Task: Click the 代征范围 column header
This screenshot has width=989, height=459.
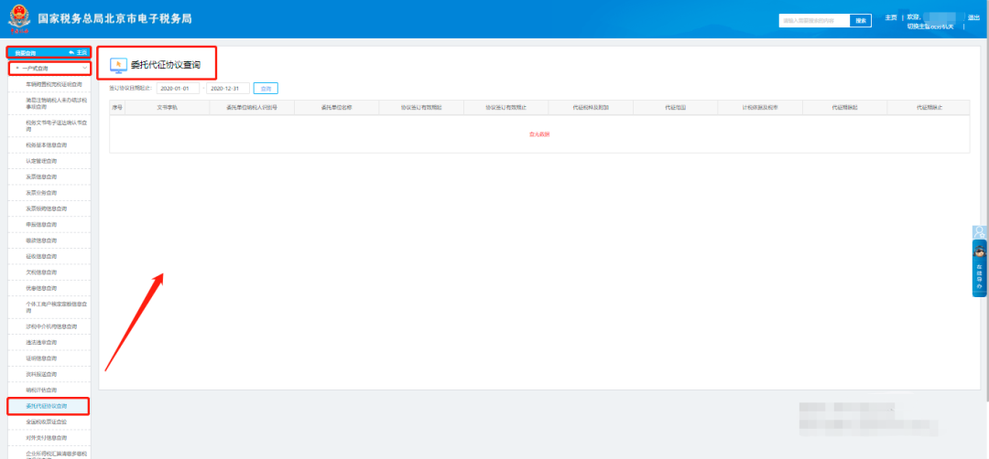Action: tap(675, 108)
